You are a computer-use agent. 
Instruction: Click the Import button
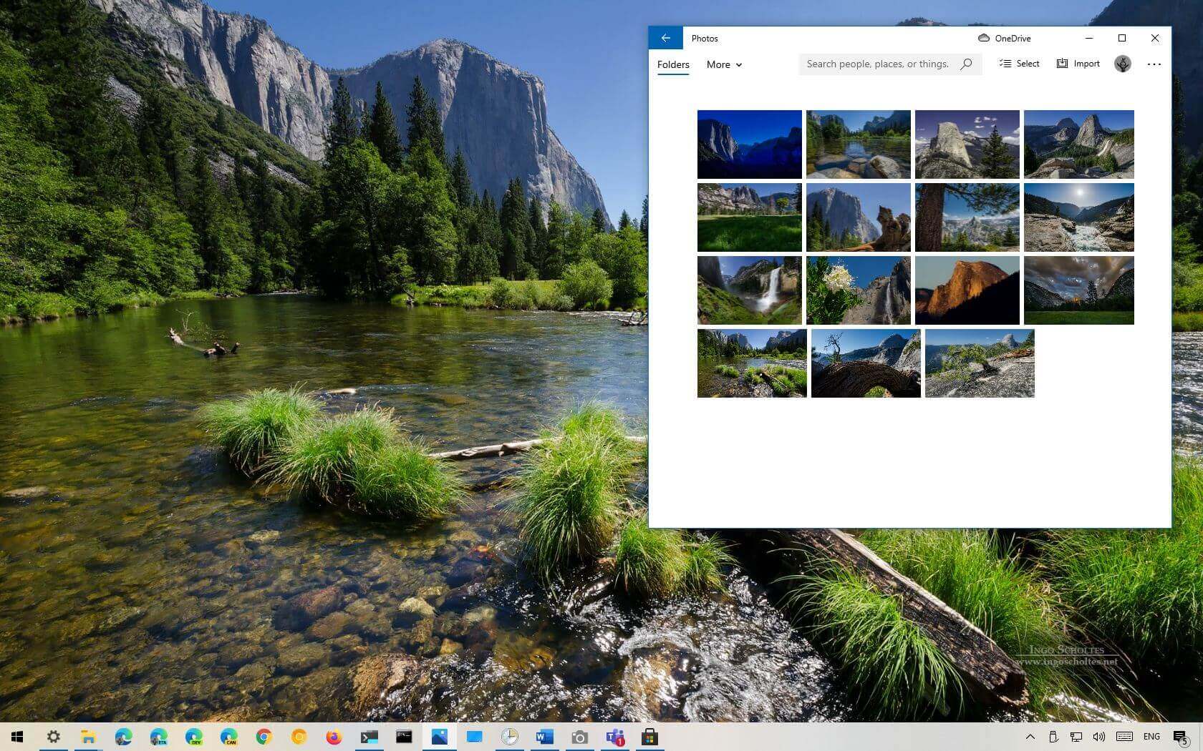(1078, 64)
